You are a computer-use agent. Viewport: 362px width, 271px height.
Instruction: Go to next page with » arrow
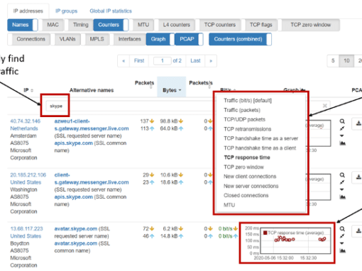click(211, 61)
